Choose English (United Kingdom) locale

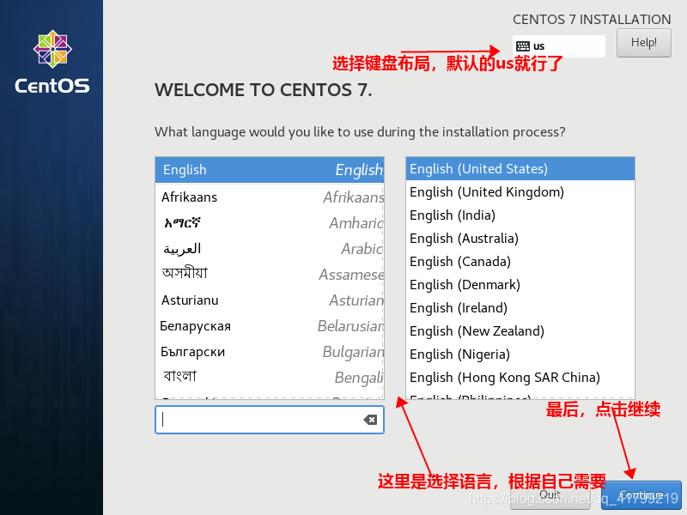(x=520, y=191)
